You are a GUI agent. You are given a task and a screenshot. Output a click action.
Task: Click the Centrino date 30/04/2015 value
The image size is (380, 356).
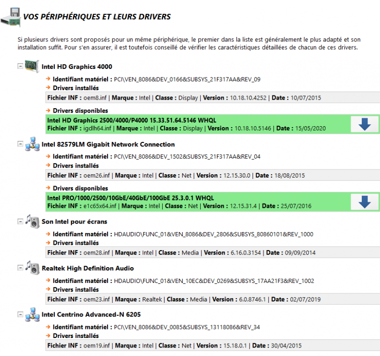click(x=286, y=346)
